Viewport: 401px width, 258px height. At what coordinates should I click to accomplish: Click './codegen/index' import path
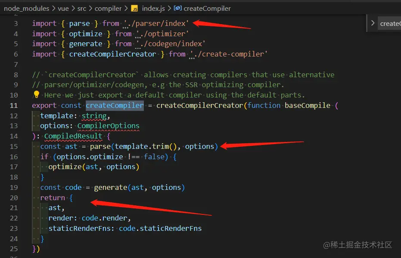pyautogui.click(x=171, y=44)
